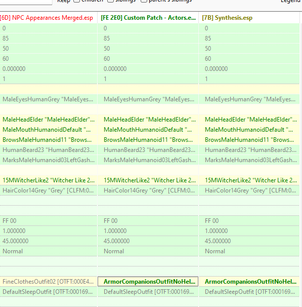
Task: Click 1.000000 in NPC Appearances Merged column
Action: pos(49,231)
